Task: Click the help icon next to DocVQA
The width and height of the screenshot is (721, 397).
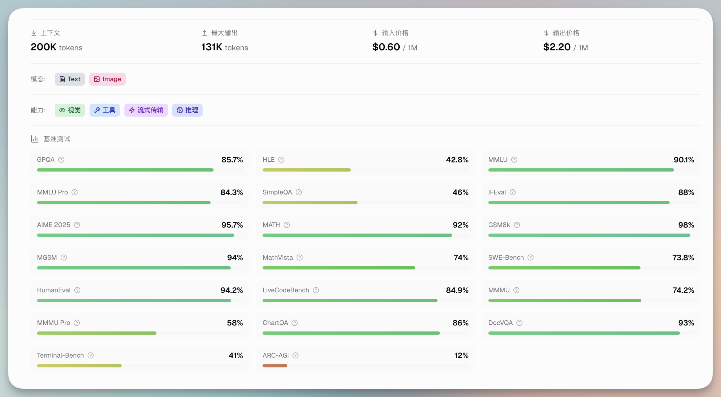Action: (x=519, y=323)
